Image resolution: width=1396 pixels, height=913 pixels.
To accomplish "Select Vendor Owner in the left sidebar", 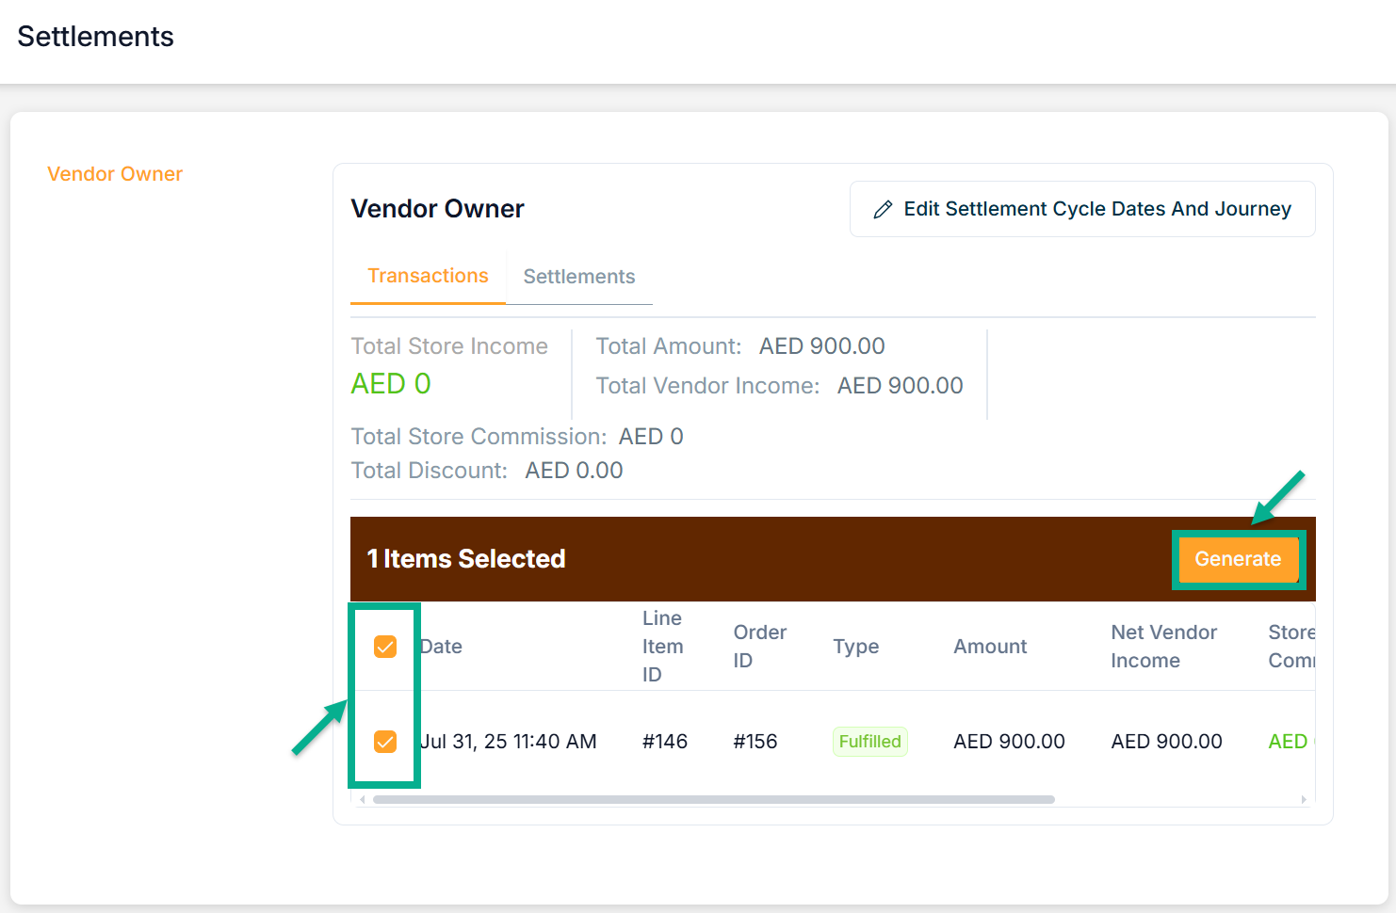I will click(x=115, y=174).
